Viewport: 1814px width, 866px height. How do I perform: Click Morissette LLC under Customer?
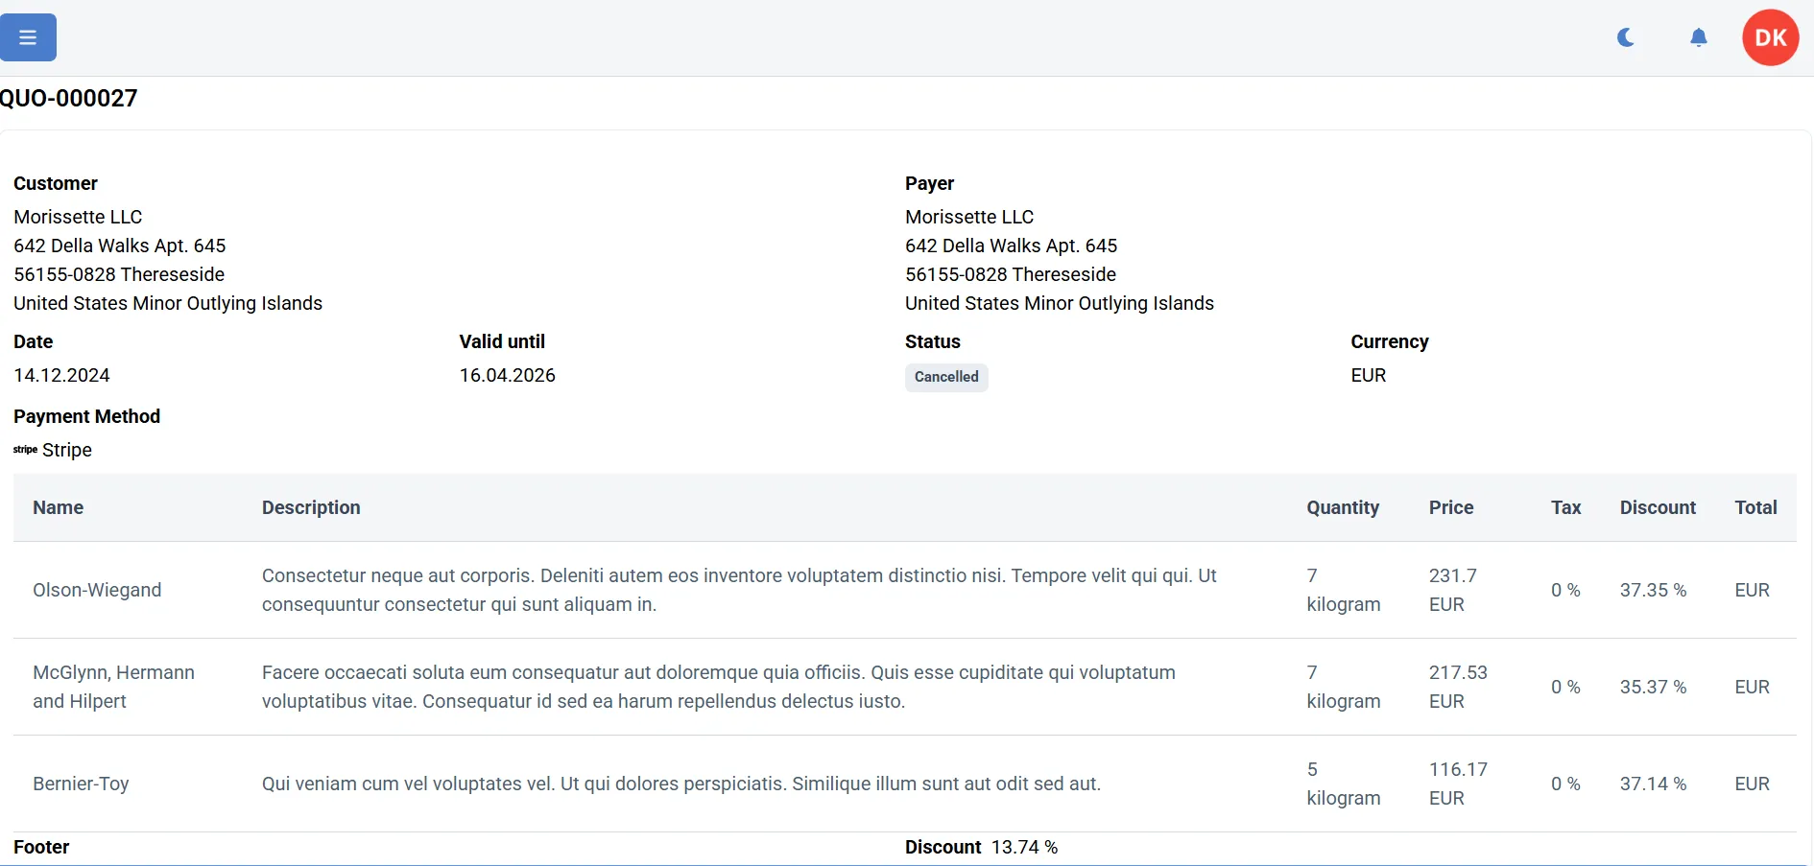[78, 217]
